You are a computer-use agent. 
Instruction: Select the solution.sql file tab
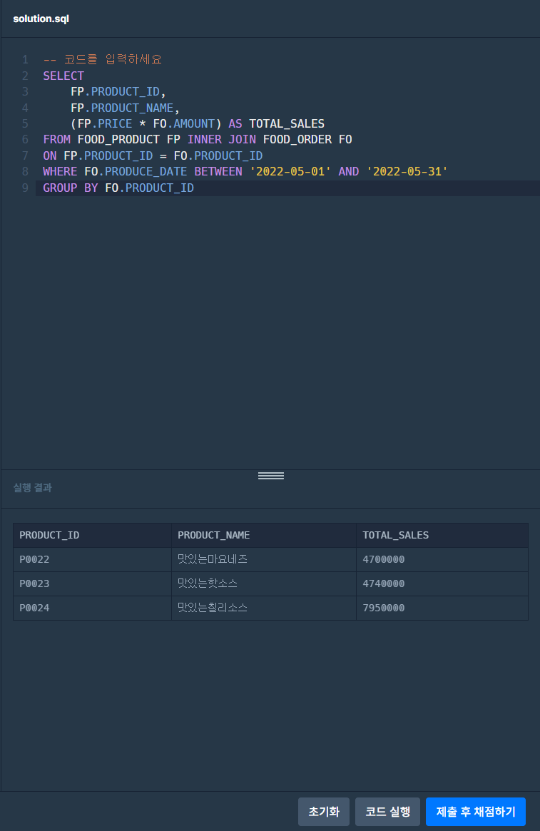pos(41,19)
